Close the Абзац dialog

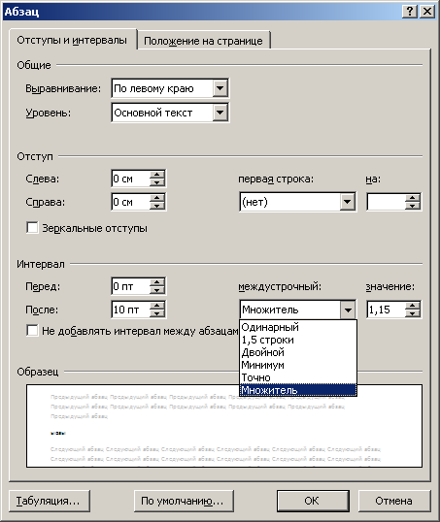427,12
